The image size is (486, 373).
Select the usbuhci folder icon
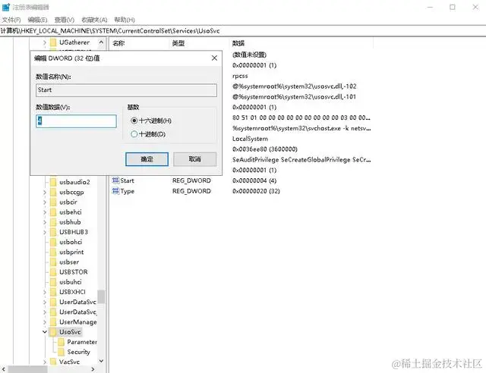click(53, 282)
